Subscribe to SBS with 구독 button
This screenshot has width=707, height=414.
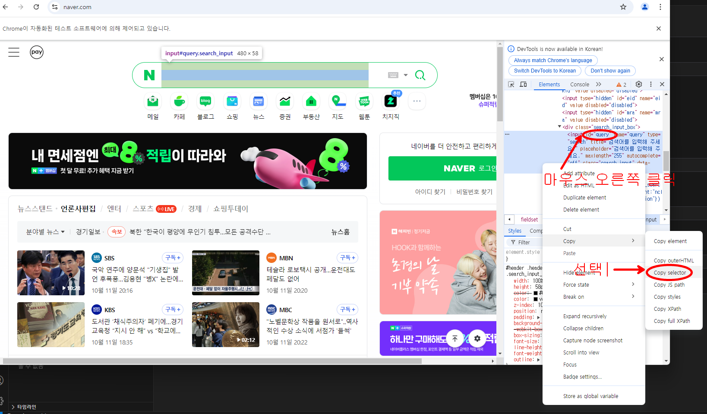[173, 258]
